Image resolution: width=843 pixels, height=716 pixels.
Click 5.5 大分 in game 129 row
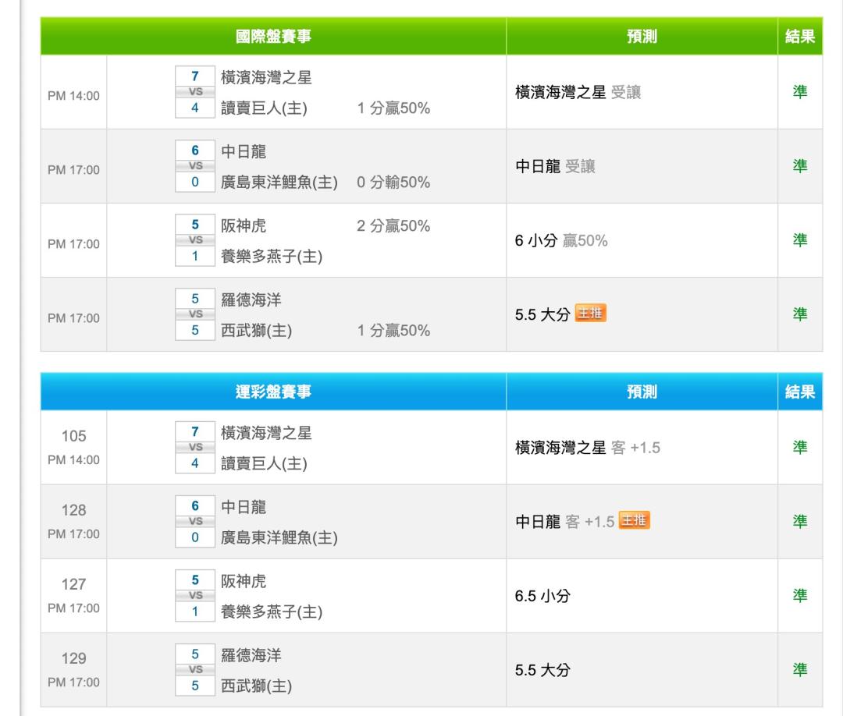(x=542, y=670)
